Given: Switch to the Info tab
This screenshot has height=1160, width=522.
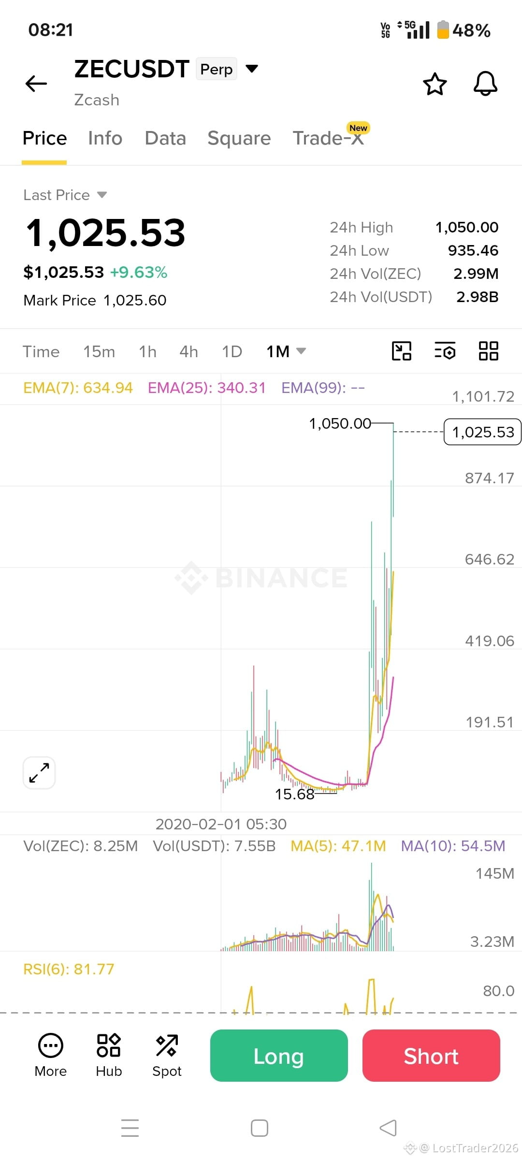Looking at the screenshot, I should click(105, 138).
